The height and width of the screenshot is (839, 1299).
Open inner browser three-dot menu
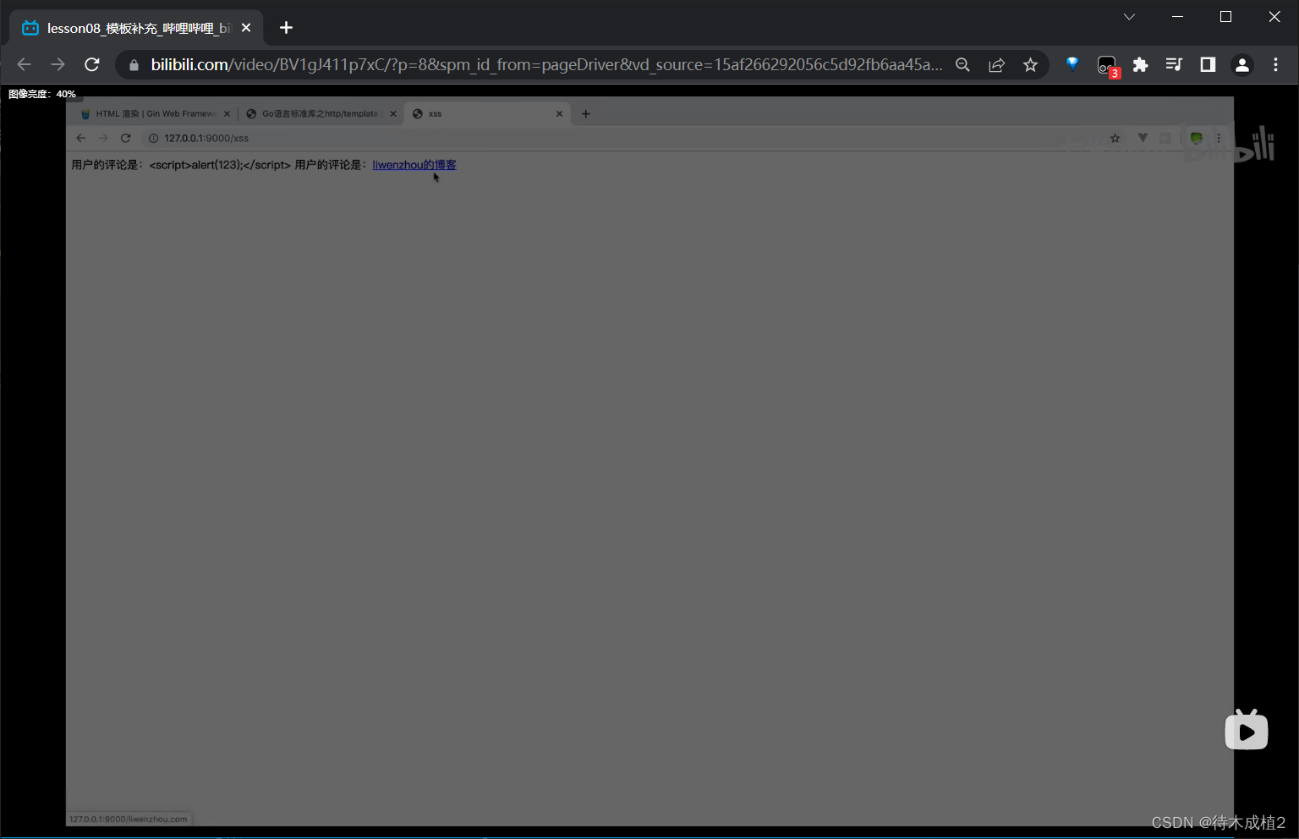pyautogui.click(x=1219, y=139)
